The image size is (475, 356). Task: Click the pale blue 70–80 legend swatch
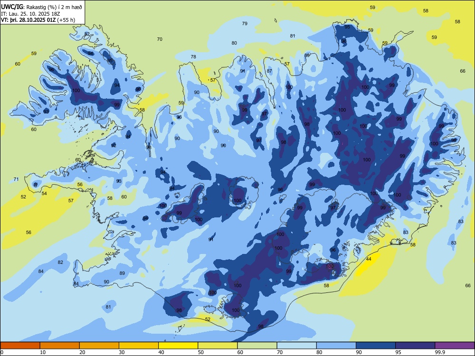click(x=296, y=346)
